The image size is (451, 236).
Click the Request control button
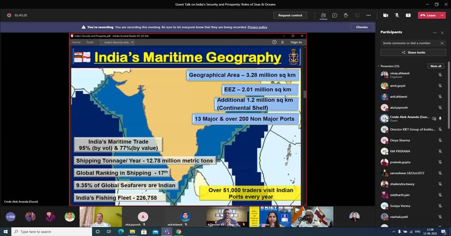coord(290,15)
